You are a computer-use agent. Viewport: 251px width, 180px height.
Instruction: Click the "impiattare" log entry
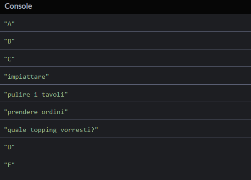pos(126,76)
